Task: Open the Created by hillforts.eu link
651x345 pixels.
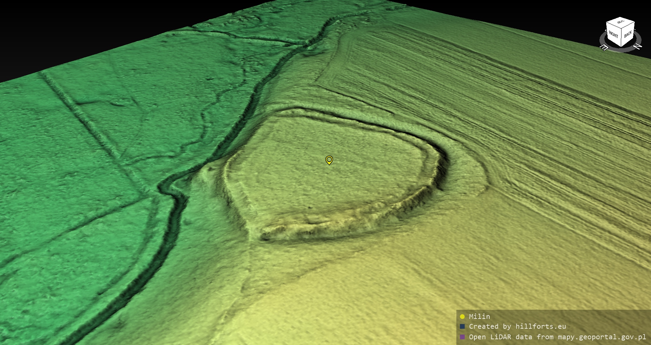Action: [517, 326]
